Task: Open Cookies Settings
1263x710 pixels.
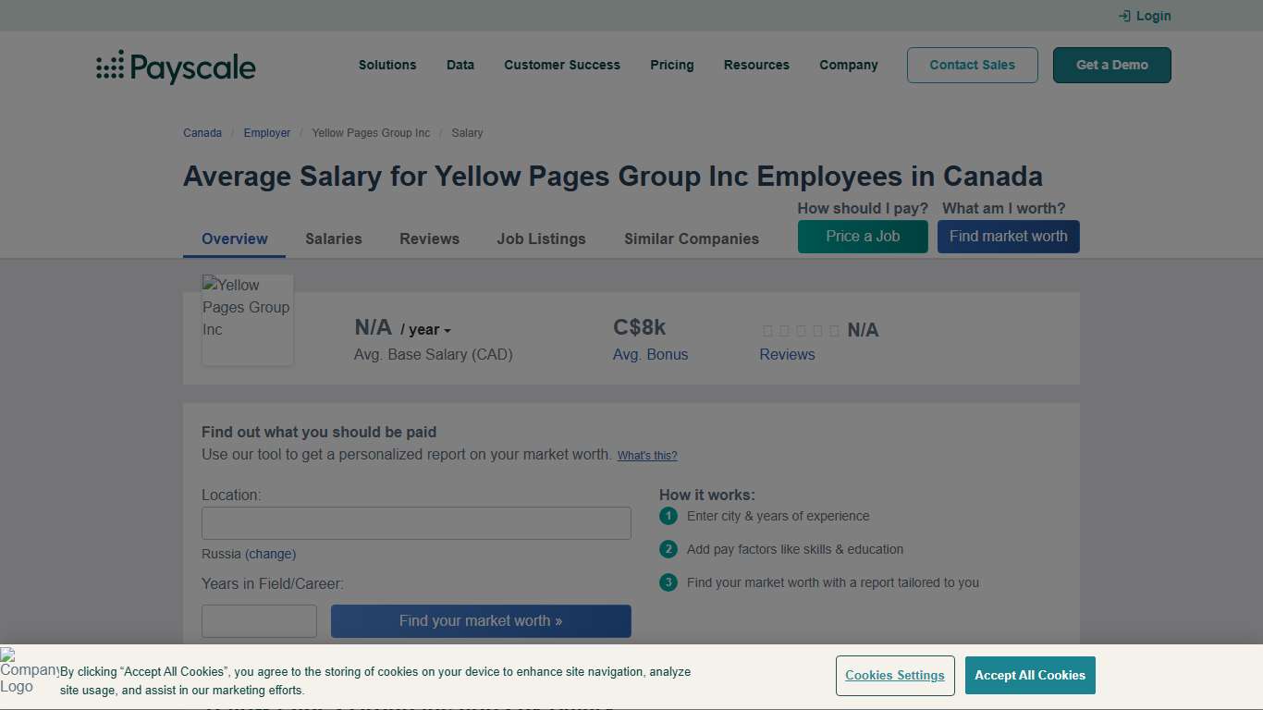Action: [894, 675]
